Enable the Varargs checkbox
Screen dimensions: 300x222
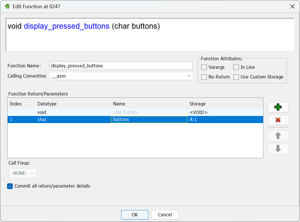[x=204, y=67]
